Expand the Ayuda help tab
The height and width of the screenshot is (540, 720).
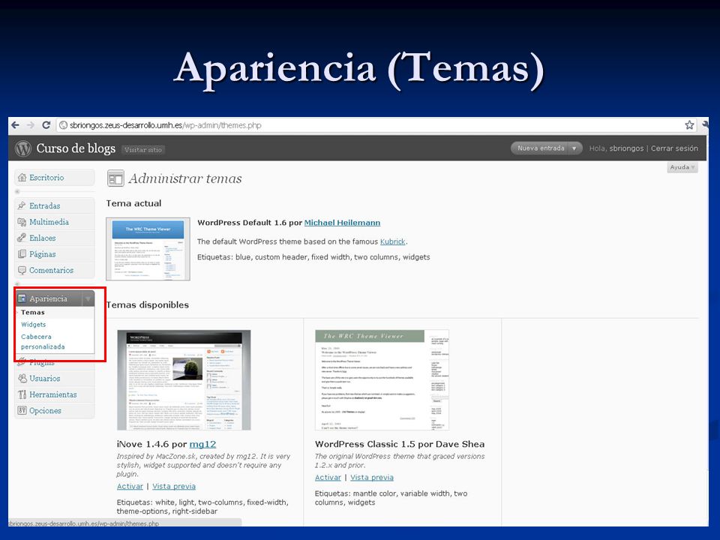[x=682, y=167]
